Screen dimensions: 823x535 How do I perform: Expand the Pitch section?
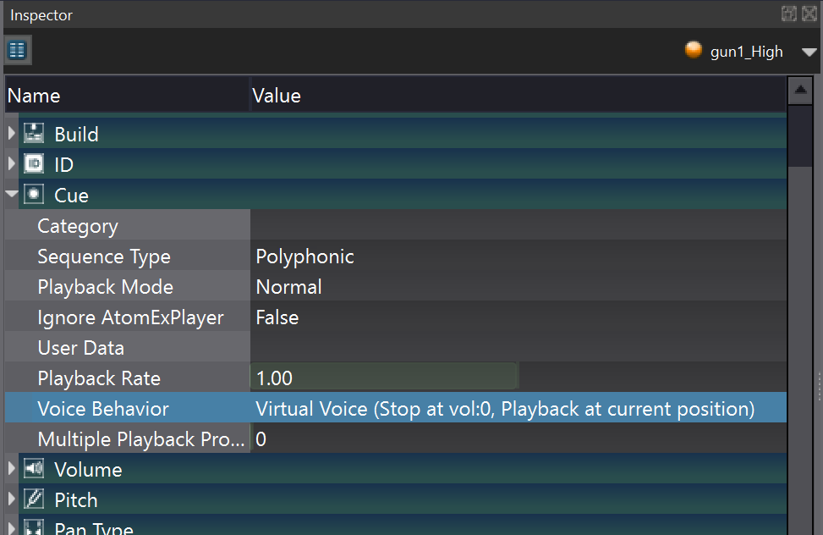[12, 499]
